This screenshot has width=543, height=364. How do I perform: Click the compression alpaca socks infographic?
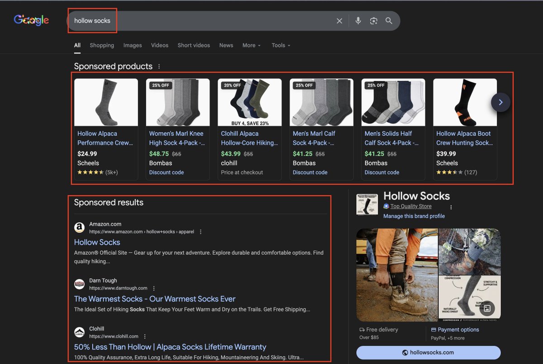tap(470, 298)
